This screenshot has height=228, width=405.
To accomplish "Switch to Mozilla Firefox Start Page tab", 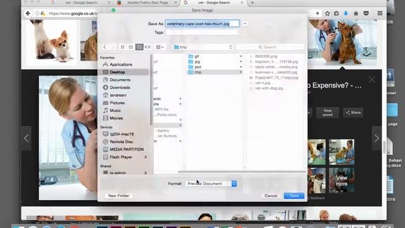I will [147, 3].
